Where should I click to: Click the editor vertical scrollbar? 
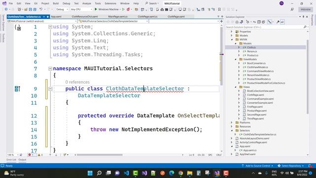tap(222, 56)
